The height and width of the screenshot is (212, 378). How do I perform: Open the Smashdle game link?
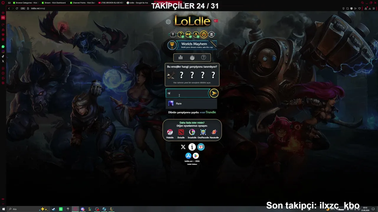[x=192, y=134]
